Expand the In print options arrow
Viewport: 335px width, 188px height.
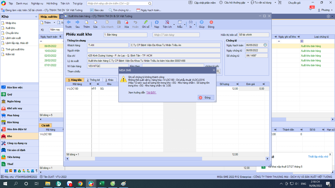click(195, 25)
